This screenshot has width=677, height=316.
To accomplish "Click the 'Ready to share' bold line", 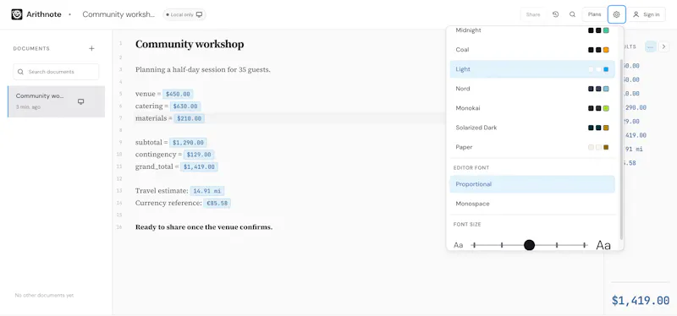I will click(x=204, y=227).
